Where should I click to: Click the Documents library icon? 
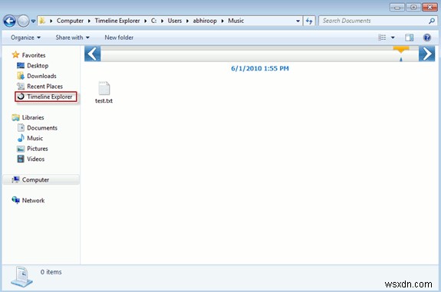(21, 127)
